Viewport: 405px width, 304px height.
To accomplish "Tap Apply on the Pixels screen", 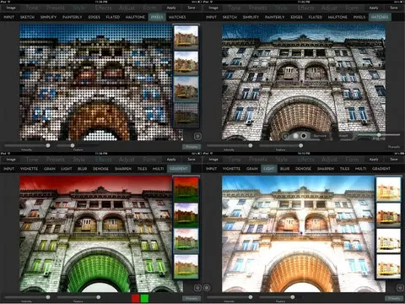I will click(171, 8).
